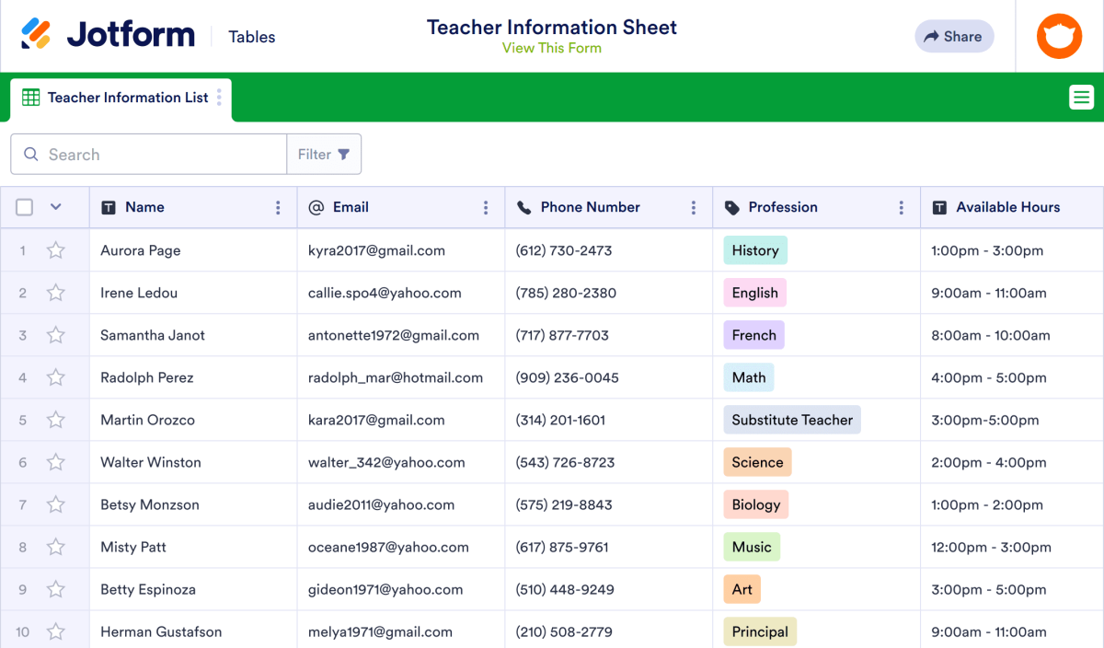Click the orange profile avatar
This screenshot has height=648, width=1104.
(1059, 36)
